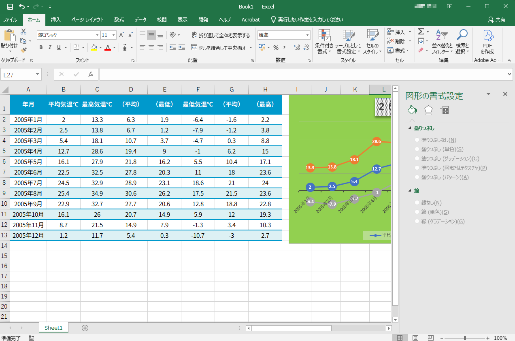The image size is (515, 341).
Task: Click the 共有 share button
Action: [497, 20]
